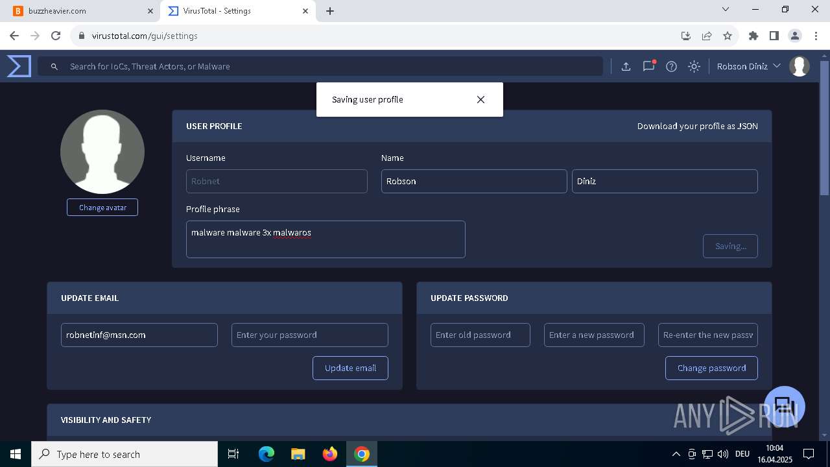Go back in browser
Viewport: 830px width, 467px height.
click(x=14, y=36)
